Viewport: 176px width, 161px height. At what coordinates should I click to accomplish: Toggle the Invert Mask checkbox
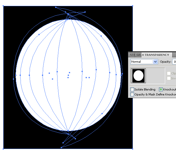point(169,78)
